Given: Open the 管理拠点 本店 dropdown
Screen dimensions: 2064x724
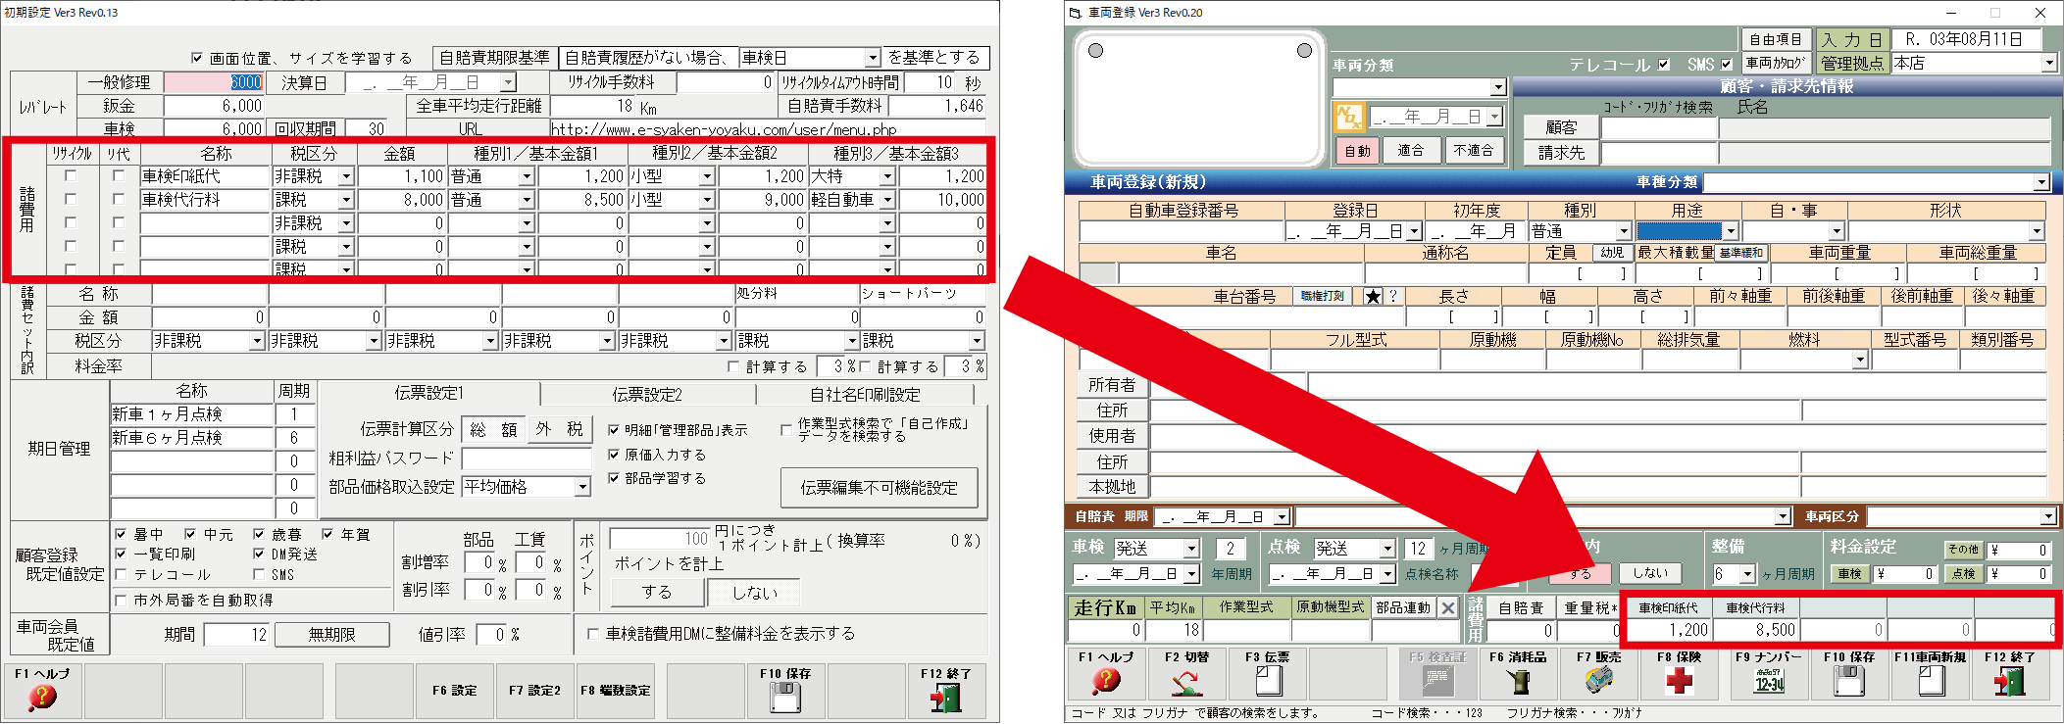Looking at the screenshot, I should coord(2048,63).
